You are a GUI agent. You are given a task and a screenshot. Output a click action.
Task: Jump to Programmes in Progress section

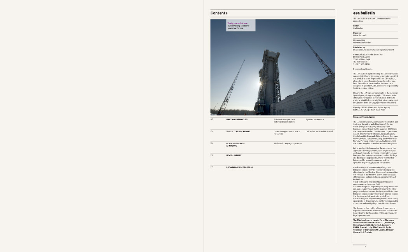pos(239,167)
